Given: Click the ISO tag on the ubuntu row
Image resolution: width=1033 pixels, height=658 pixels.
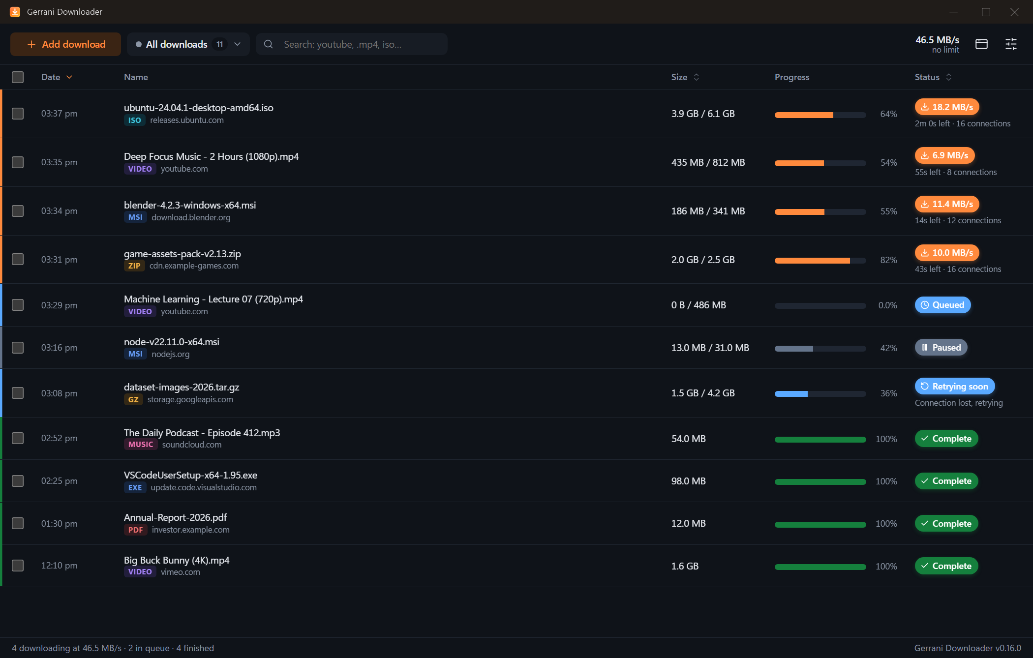Looking at the screenshot, I should 134,120.
